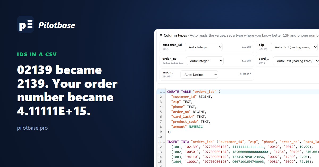Click the amount column name label
The height and width of the screenshot is (167, 319).
pyautogui.click(x=168, y=72)
